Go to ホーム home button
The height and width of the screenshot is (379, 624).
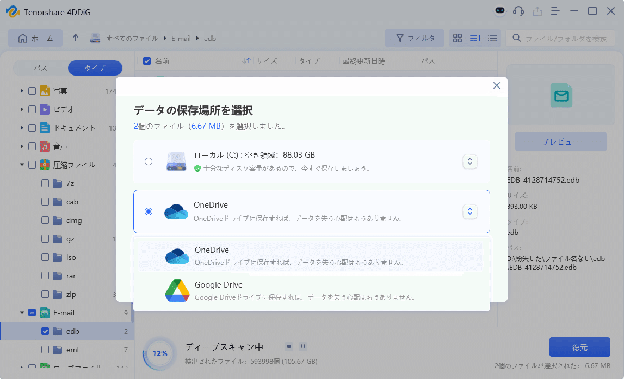click(x=35, y=38)
